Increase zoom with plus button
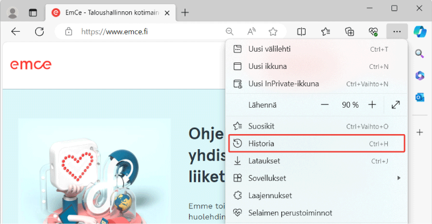432x224 pixels. (x=372, y=104)
